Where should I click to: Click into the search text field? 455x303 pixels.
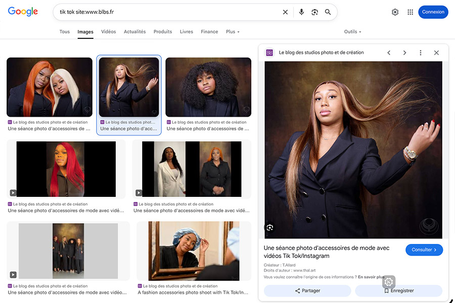(168, 12)
